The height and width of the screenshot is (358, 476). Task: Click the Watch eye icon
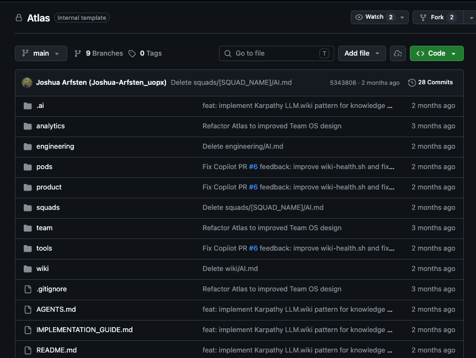359,17
